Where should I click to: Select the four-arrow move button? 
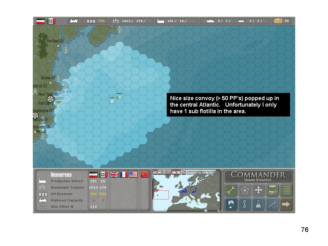pos(258,190)
